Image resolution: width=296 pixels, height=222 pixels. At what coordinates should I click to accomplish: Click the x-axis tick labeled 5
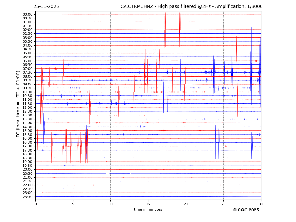coord(73,204)
